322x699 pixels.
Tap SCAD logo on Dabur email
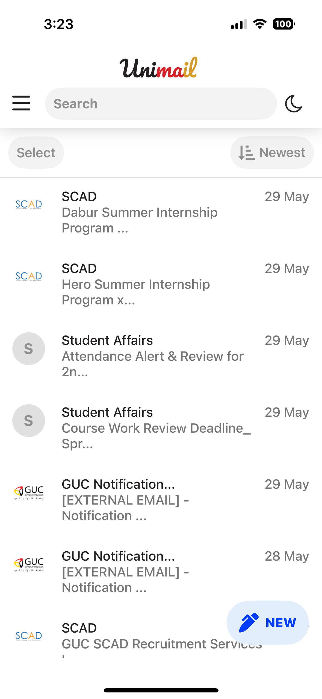tap(29, 205)
